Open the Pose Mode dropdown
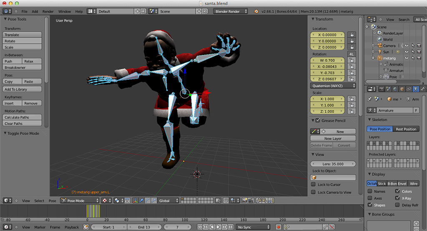This screenshot has height=231, width=427. point(79,201)
